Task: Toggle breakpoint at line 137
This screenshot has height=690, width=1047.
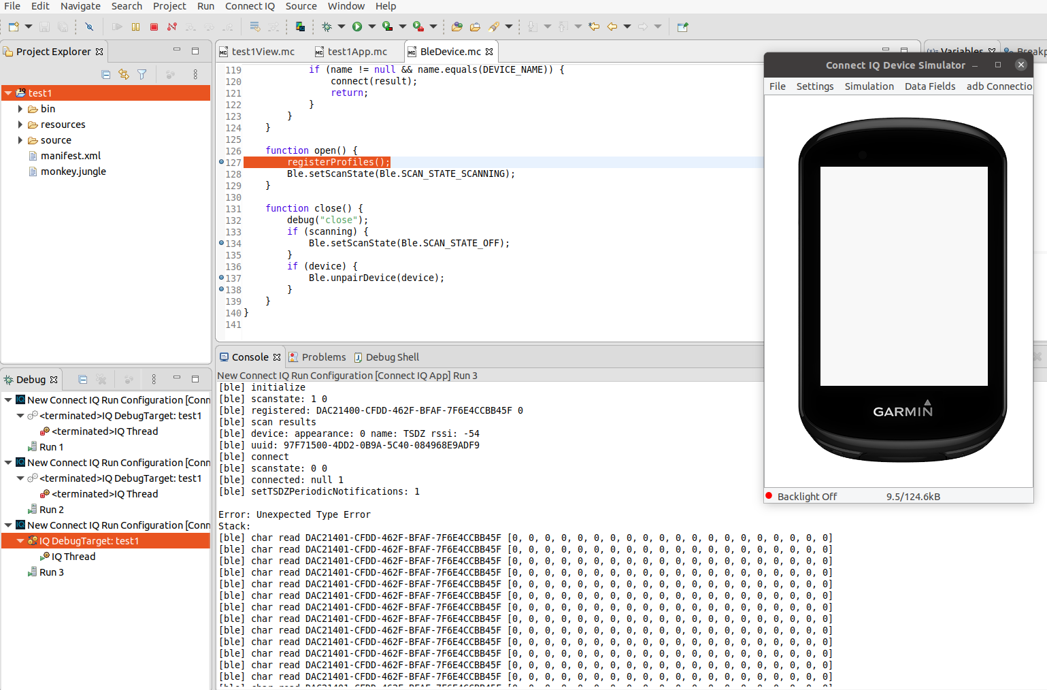Action: click(222, 278)
